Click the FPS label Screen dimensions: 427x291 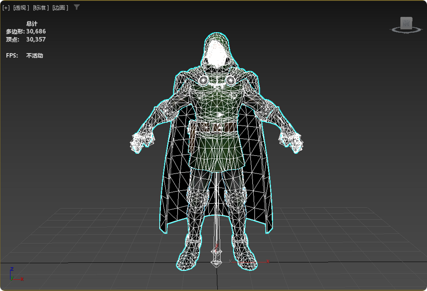coord(12,55)
